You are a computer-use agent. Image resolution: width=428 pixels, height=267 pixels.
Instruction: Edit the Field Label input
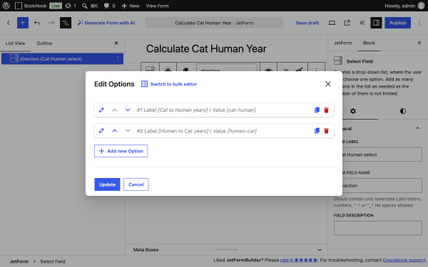click(382, 155)
